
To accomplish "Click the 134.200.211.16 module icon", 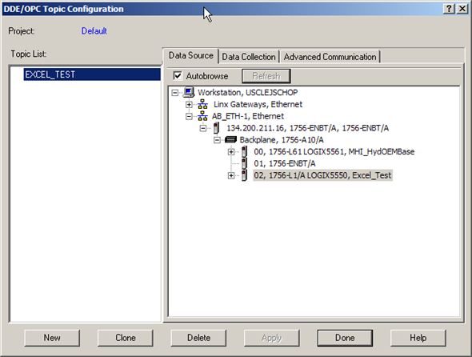I will pos(216,128).
